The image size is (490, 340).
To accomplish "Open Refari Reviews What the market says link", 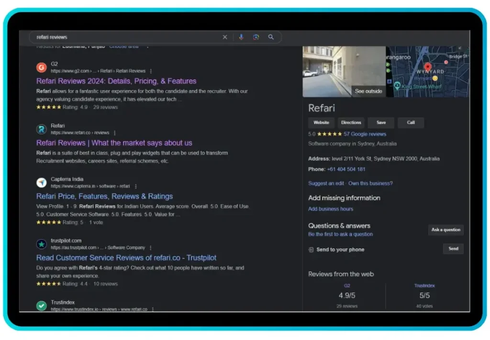I will pos(114,143).
